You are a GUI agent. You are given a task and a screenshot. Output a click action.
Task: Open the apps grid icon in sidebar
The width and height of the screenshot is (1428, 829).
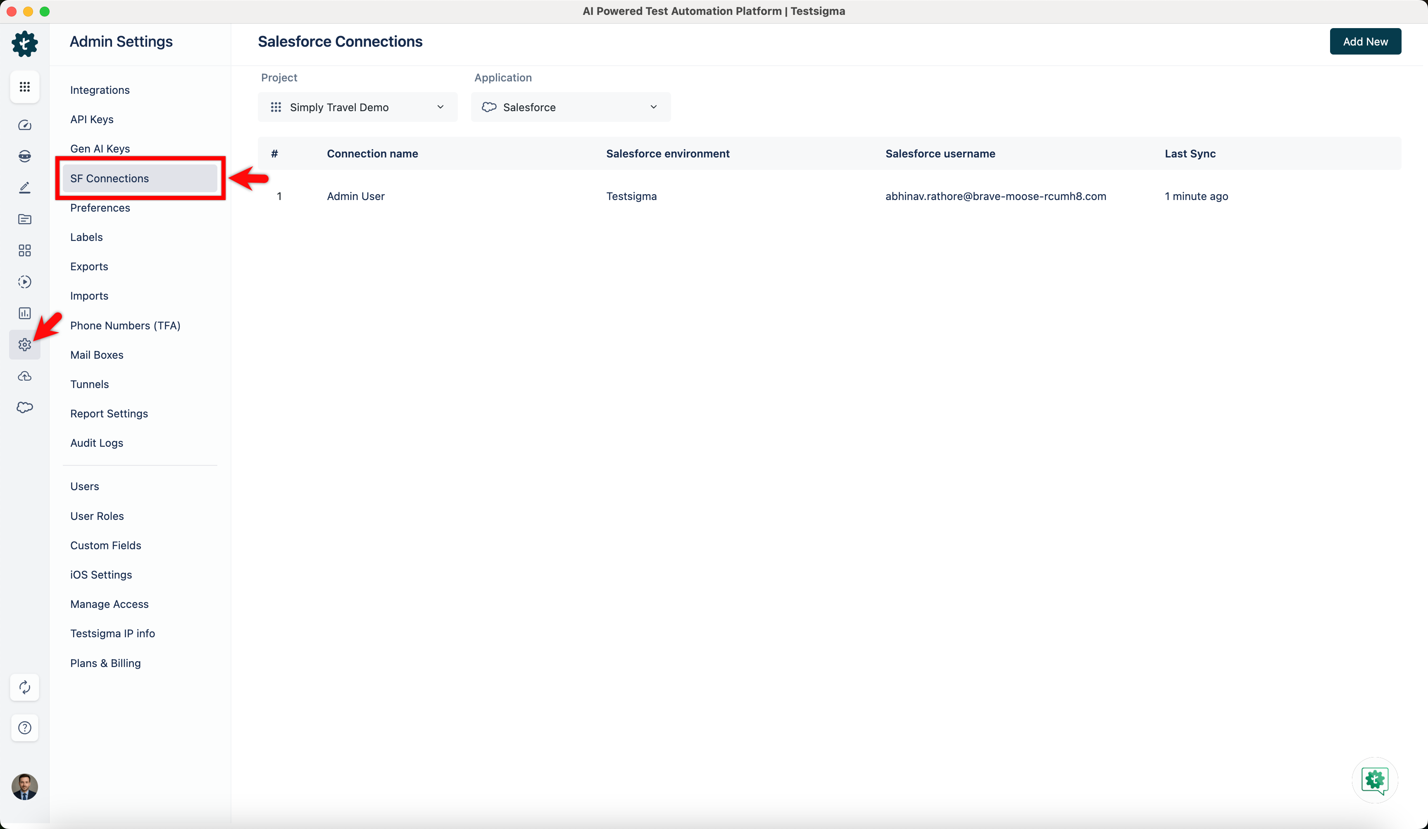24,87
